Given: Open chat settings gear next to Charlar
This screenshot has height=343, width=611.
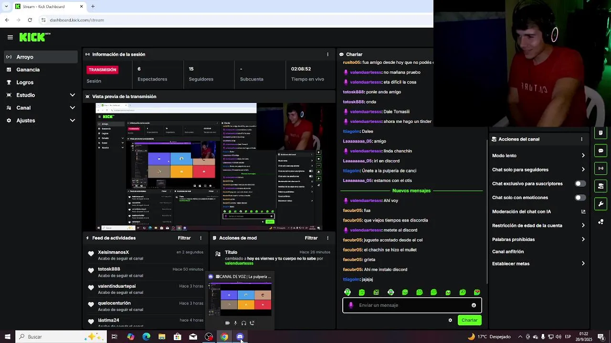Looking at the screenshot, I should tap(450, 320).
